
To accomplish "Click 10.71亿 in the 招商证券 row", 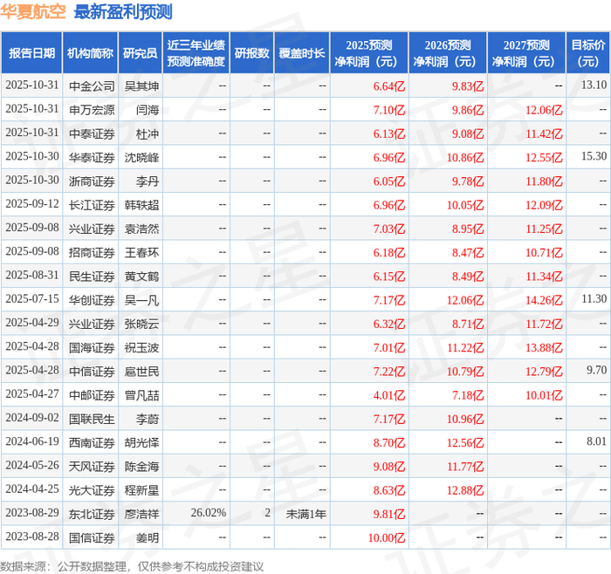I will pyautogui.click(x=544, y=253).
